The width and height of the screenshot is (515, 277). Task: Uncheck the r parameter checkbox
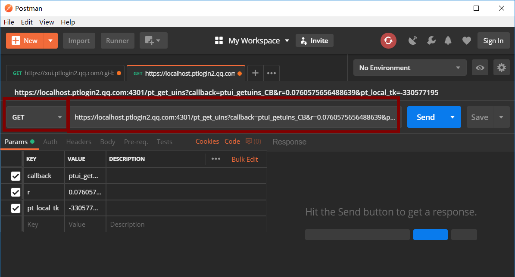(16, 192)
